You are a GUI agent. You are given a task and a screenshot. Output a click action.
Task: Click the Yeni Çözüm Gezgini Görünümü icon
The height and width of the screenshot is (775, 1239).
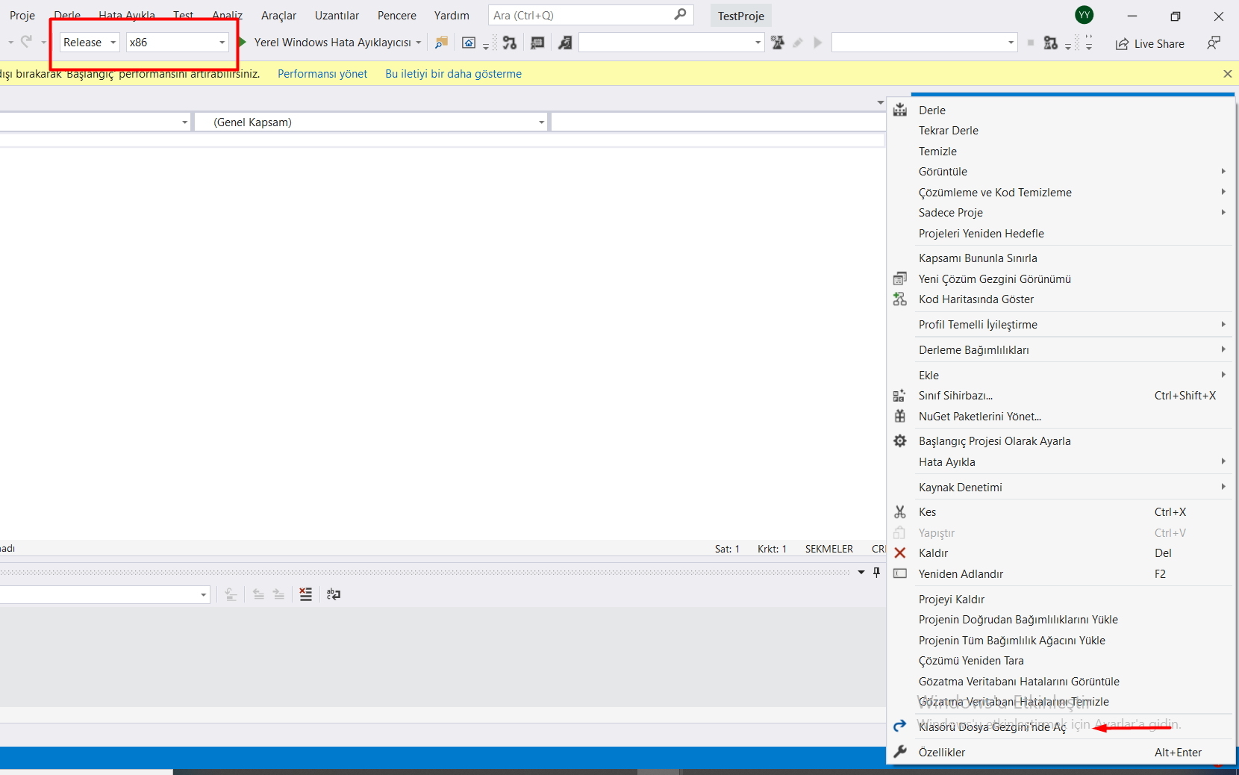(x=900, y=279)
